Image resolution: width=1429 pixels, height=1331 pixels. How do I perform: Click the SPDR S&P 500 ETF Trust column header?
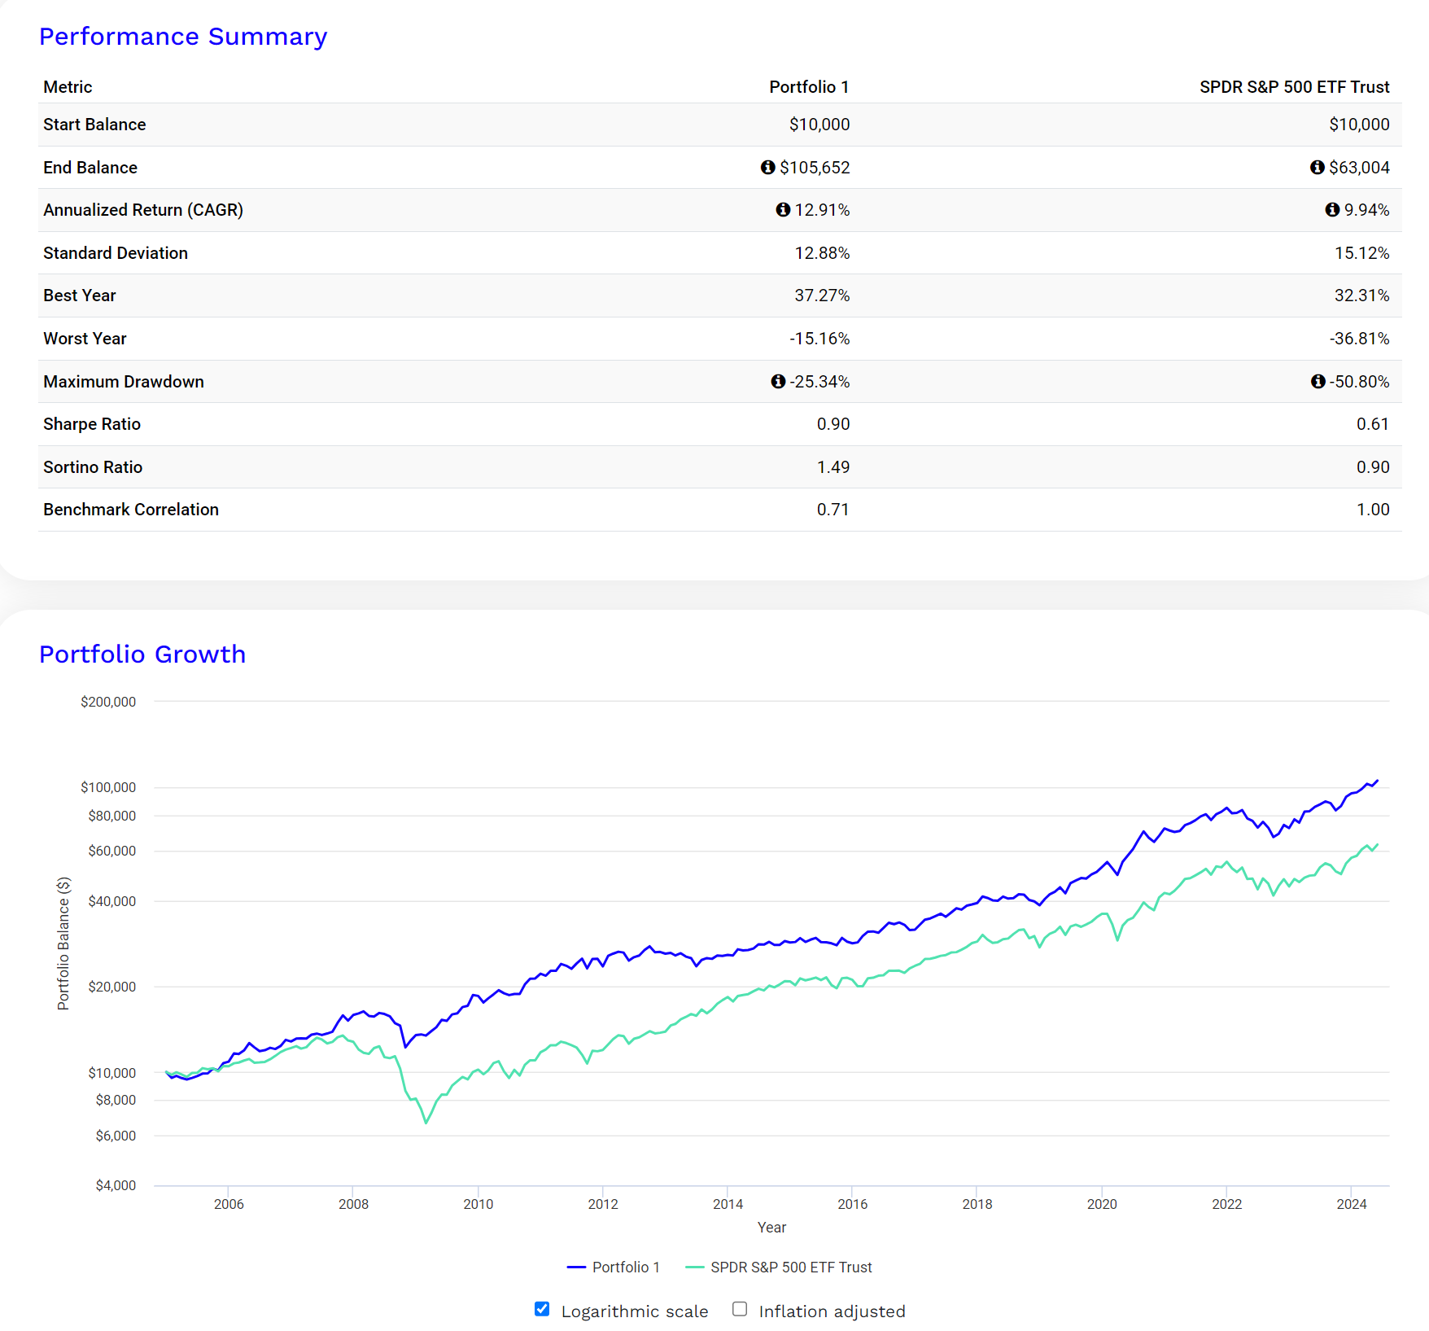tap(1294, 87)
